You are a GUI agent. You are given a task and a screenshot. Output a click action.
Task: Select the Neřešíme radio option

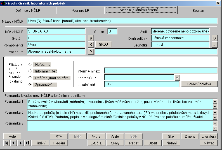pyautogui.click(x=30, y=64)
